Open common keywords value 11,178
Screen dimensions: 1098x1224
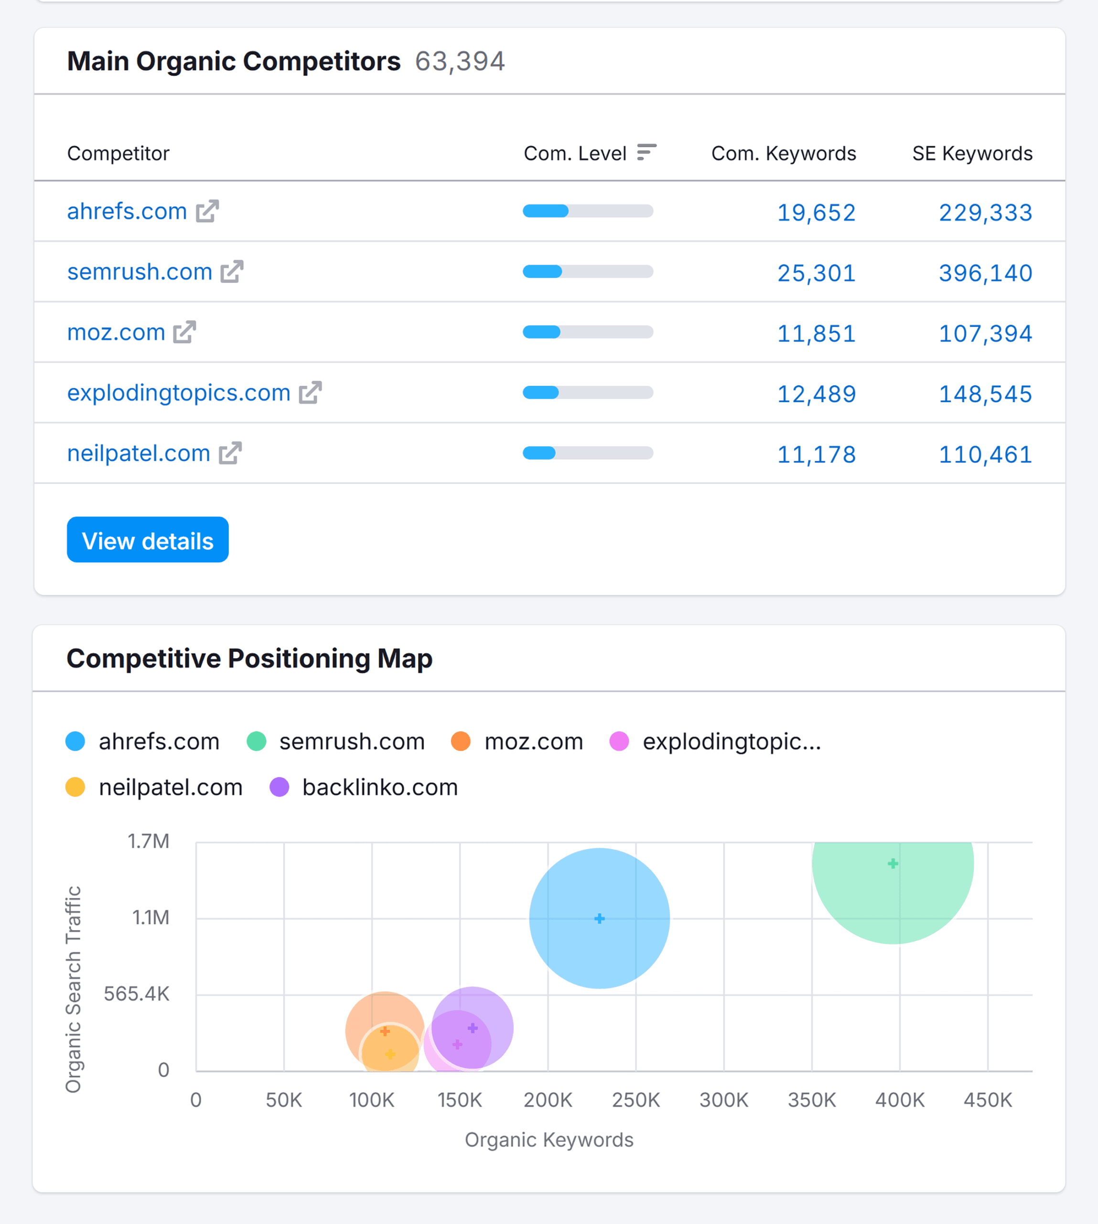(816, 455)
